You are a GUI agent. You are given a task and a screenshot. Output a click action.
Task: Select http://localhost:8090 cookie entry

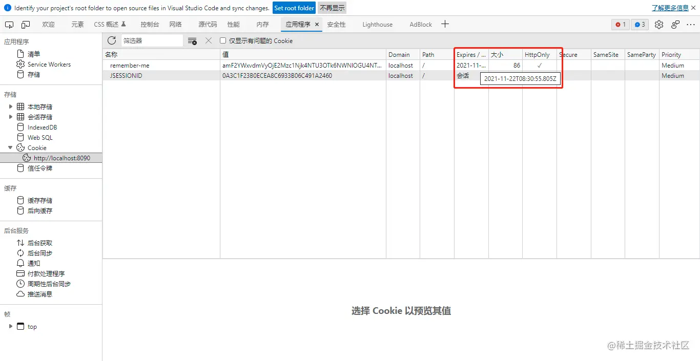point(51,158)
